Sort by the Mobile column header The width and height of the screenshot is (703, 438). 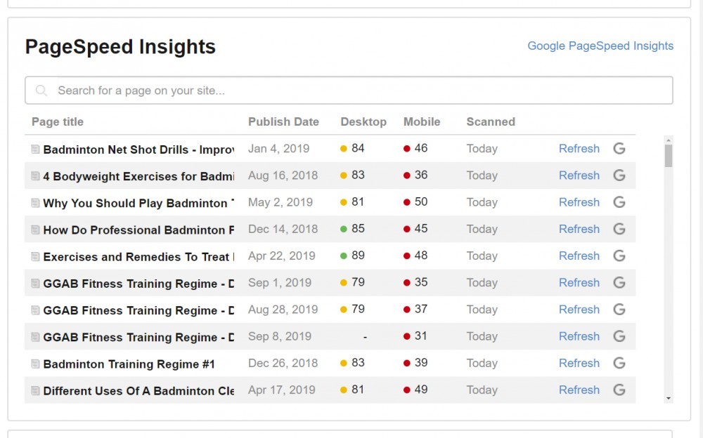pos(421,122)
